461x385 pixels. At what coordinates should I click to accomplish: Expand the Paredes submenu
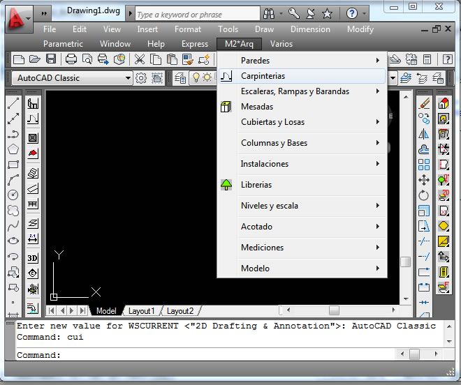click(x=302, y=61)
